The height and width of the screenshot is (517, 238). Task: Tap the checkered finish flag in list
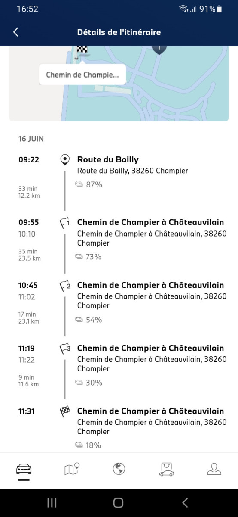65,412
